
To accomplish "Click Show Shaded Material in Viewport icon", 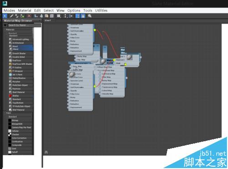I will (47, 16).
